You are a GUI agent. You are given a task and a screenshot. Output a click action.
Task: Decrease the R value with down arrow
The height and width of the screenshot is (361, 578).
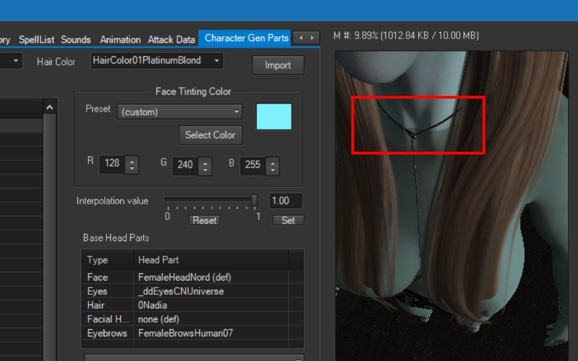(x=132, y=169)
